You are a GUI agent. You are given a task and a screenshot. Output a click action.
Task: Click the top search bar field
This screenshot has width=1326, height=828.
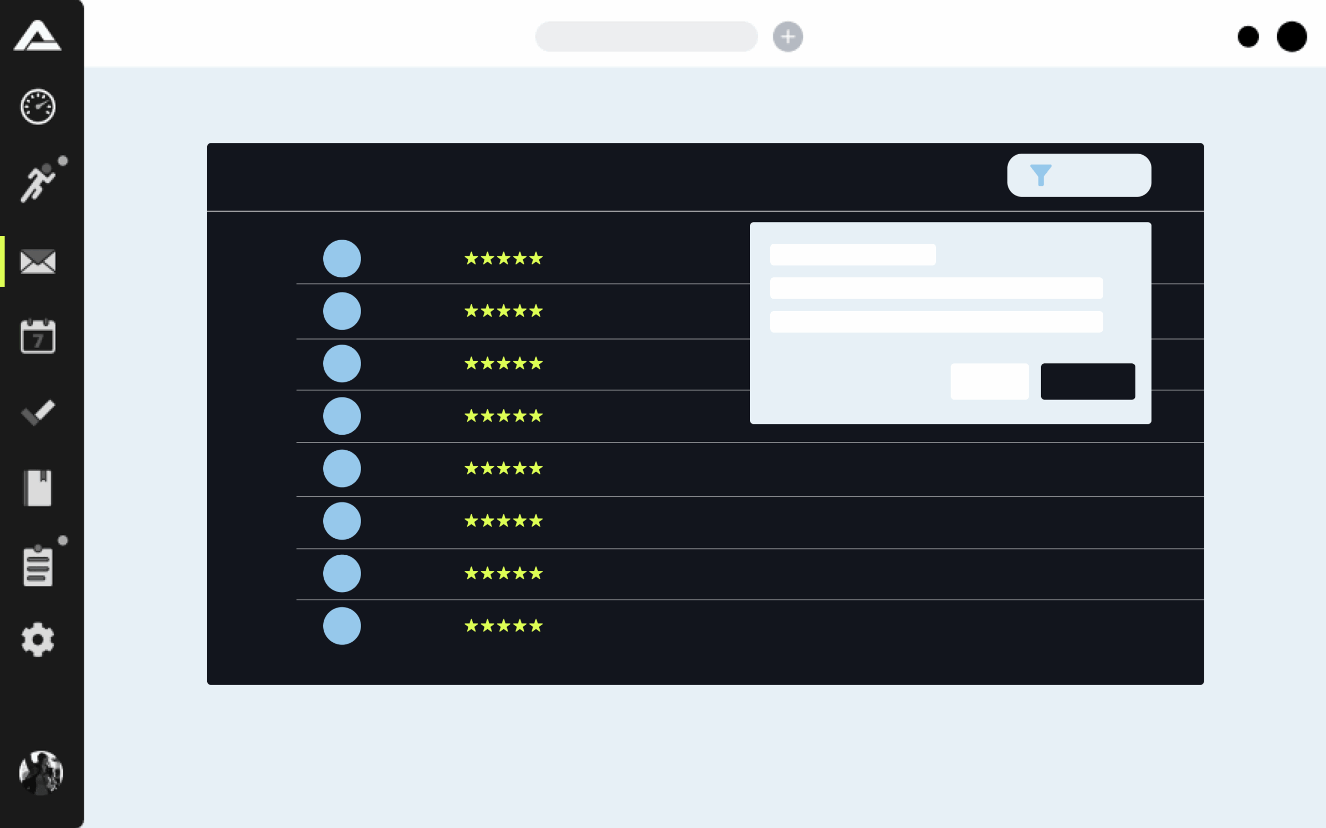646,37
